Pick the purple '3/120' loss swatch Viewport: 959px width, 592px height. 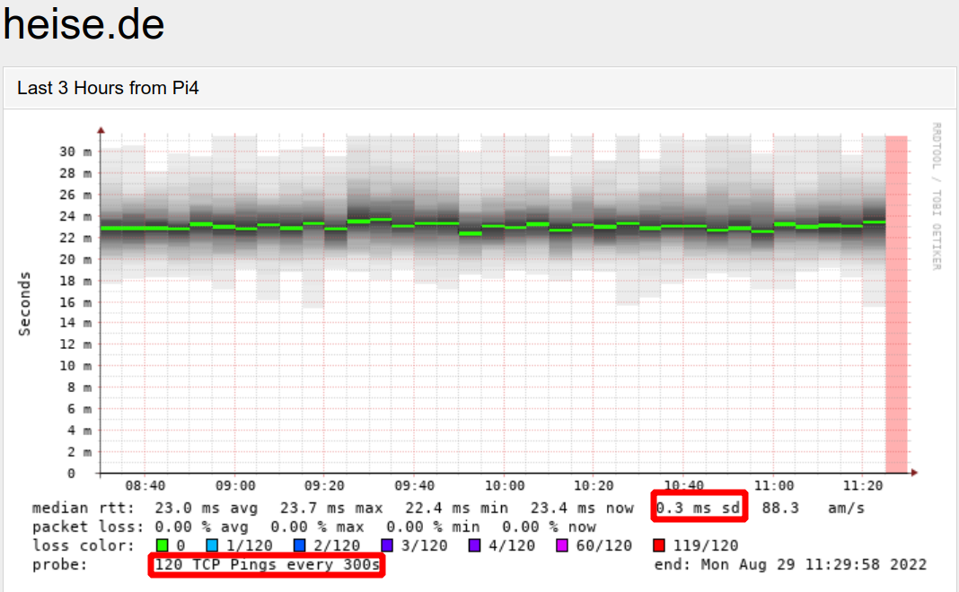[387, 545]
